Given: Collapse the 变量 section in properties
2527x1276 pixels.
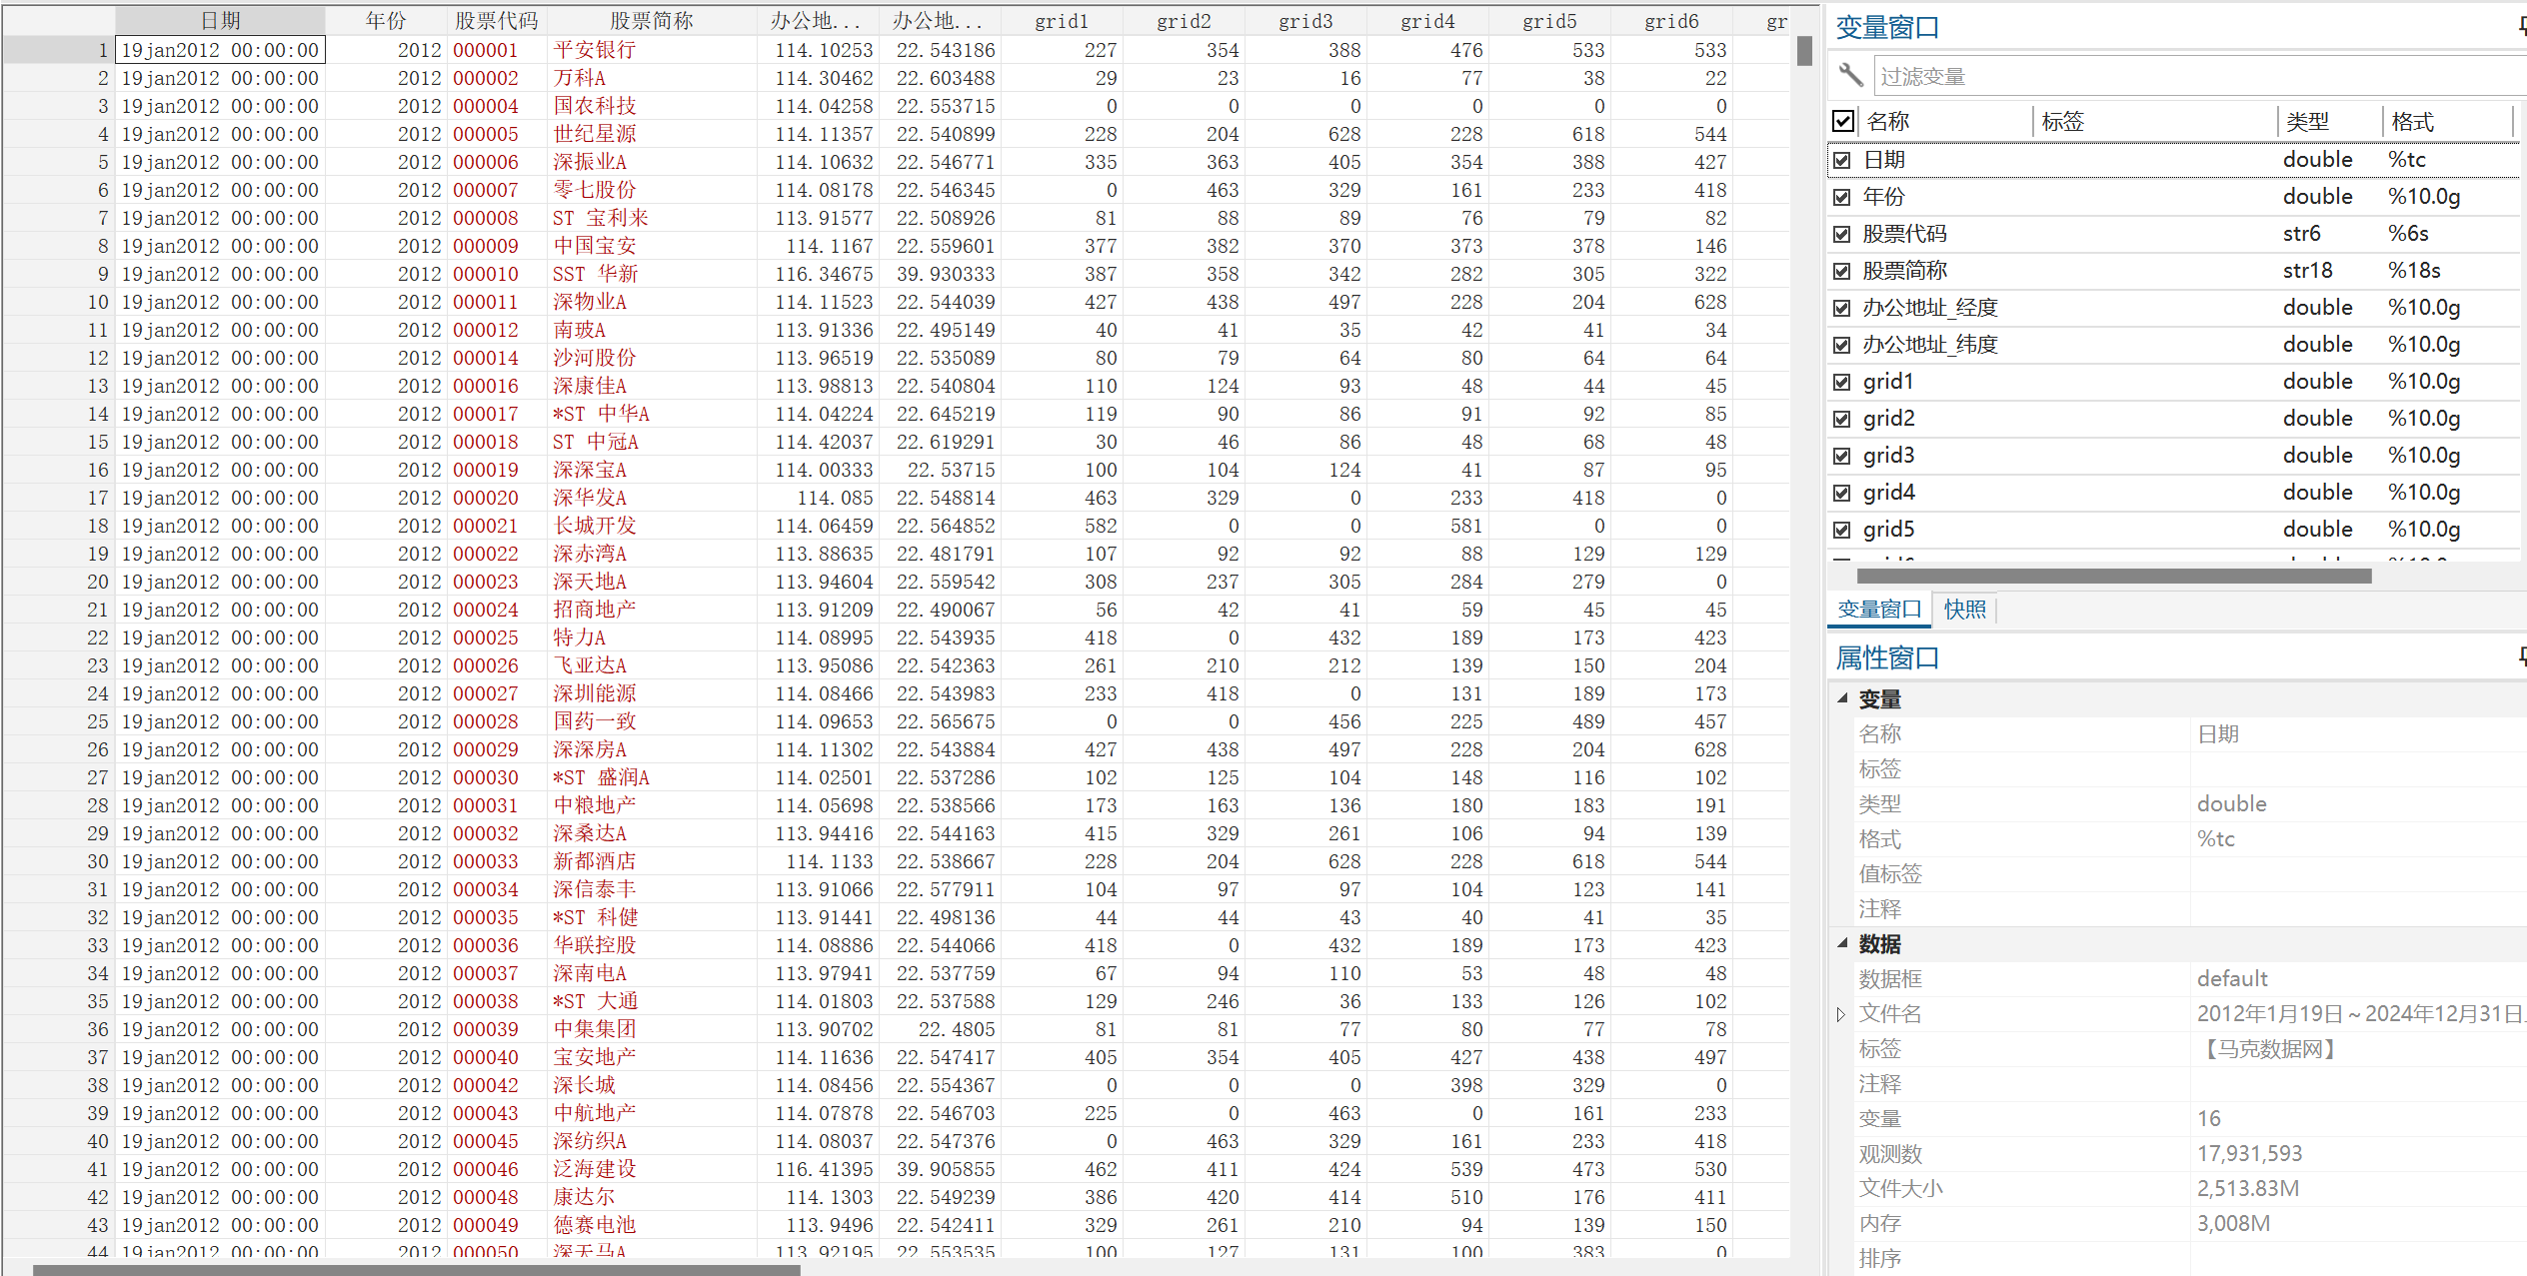Looking at the screenshot, I should [x=1842, y=698].
